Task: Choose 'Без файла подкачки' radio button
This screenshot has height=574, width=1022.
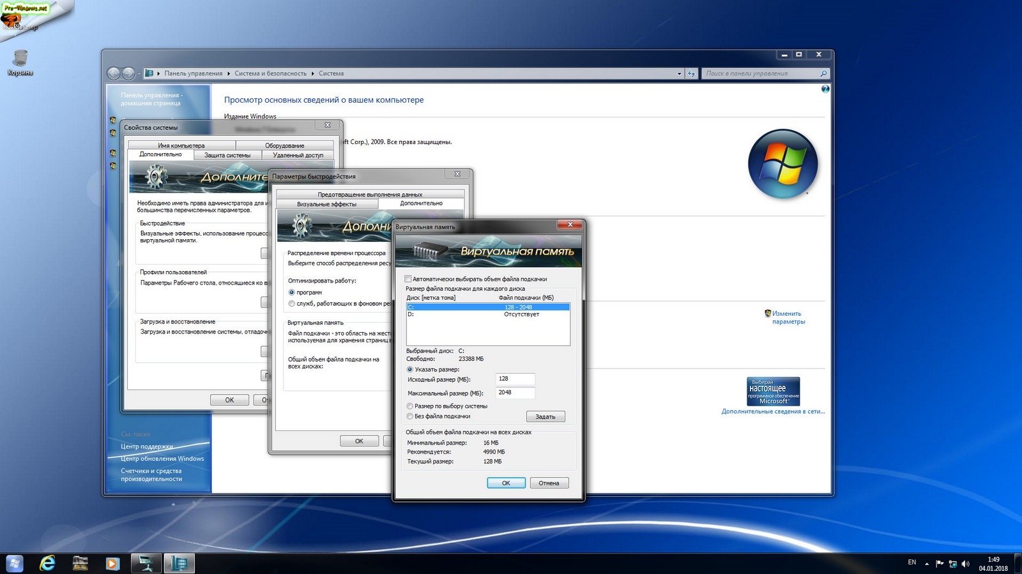Action: point(410,416)
